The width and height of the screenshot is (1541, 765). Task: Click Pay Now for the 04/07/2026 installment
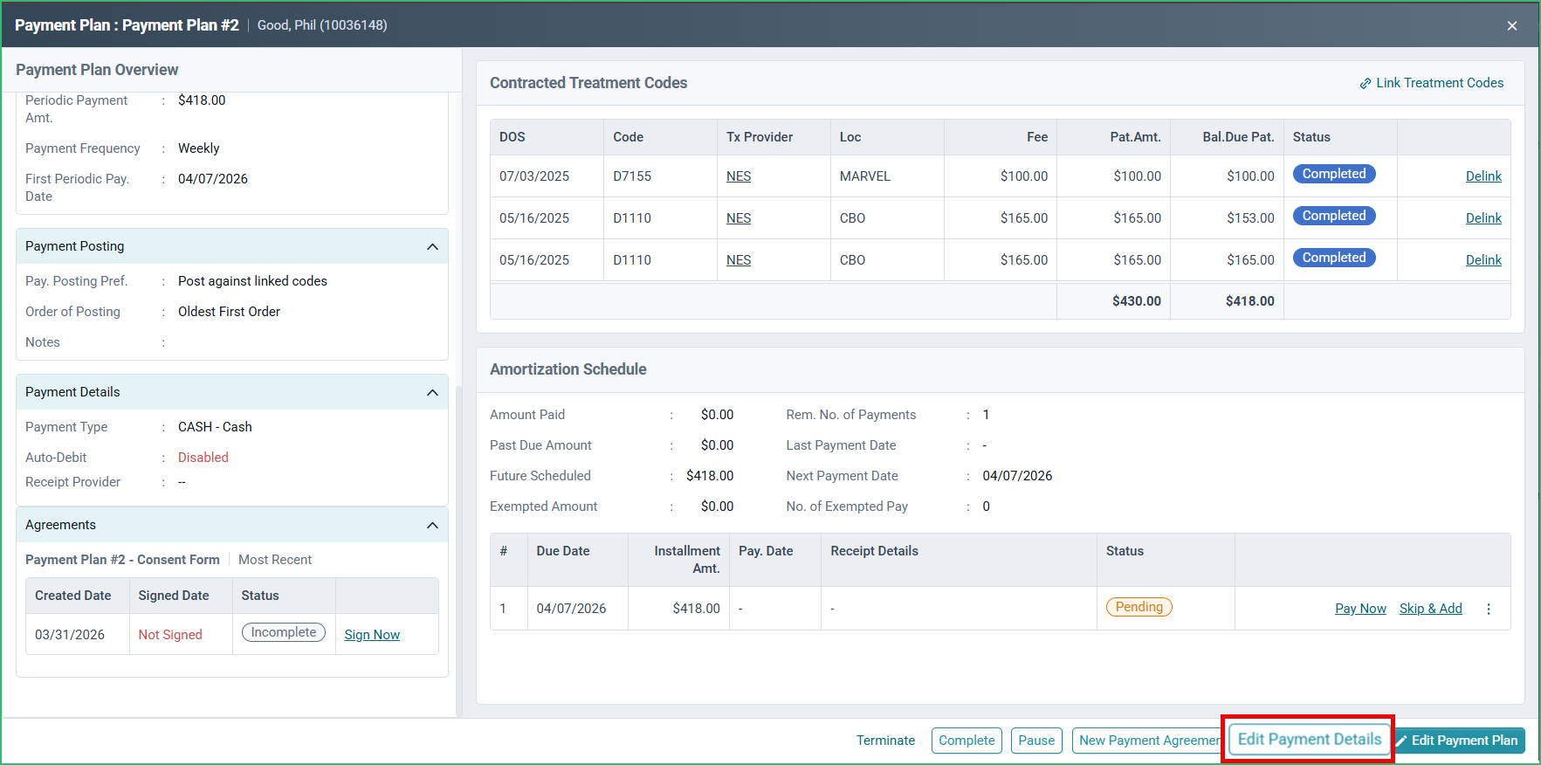point(1360,609)
